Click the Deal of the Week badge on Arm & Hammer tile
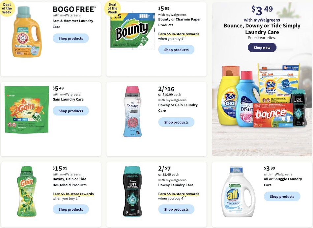The image size is (313, 228). pyautogui.click(x=8, y=9)
